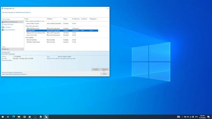
Task: Click the Disable button
Action: coord(105,69)
